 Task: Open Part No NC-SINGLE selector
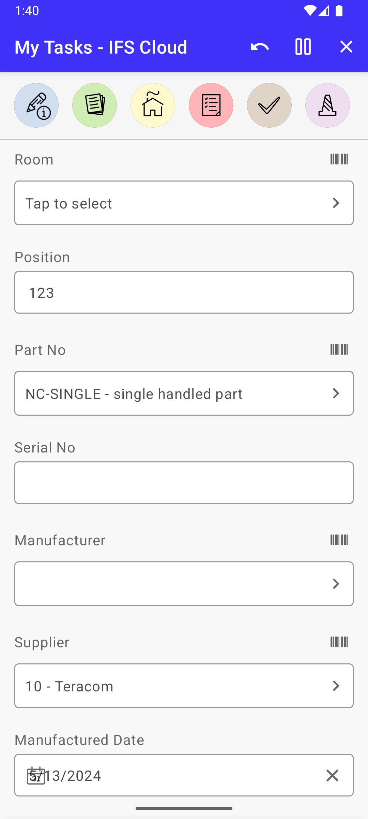(x=184, y=393)
